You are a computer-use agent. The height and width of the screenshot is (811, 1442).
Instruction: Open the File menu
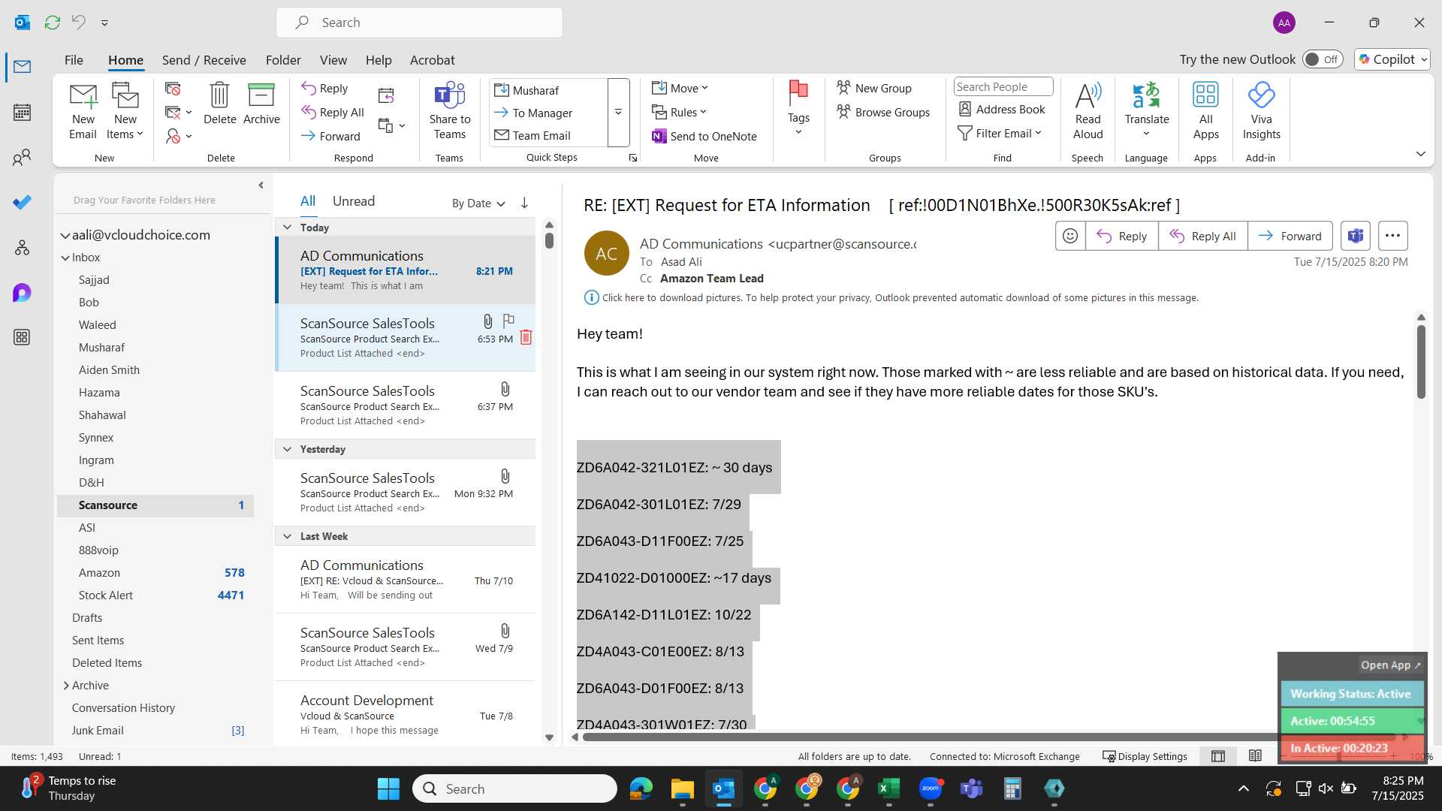pos(74,60)
